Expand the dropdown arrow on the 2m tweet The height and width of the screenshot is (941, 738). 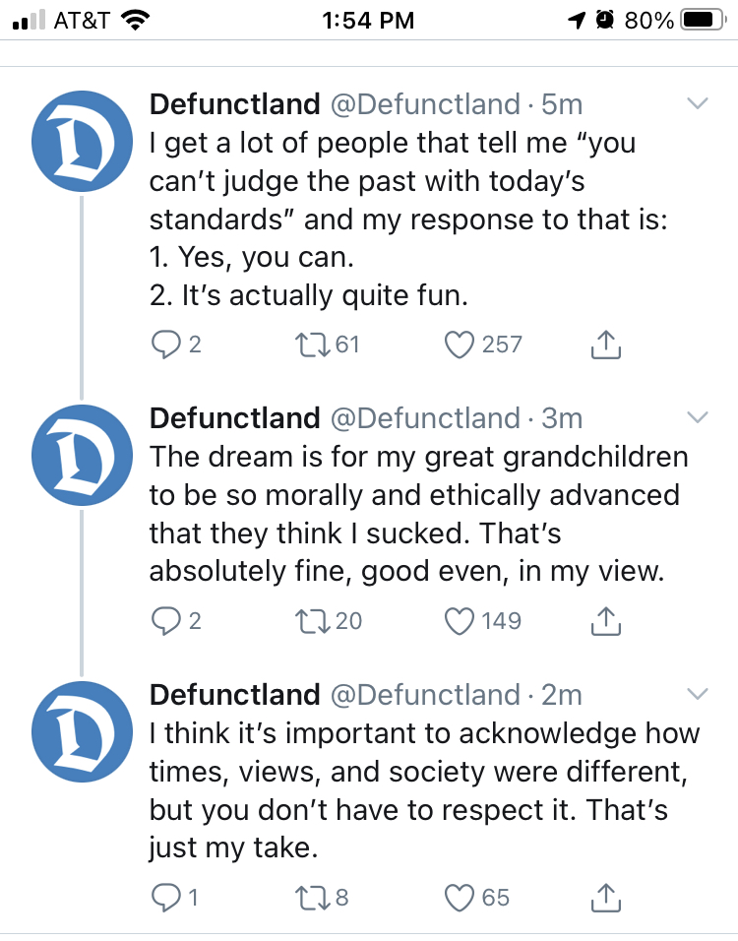(x=698, y=694)
